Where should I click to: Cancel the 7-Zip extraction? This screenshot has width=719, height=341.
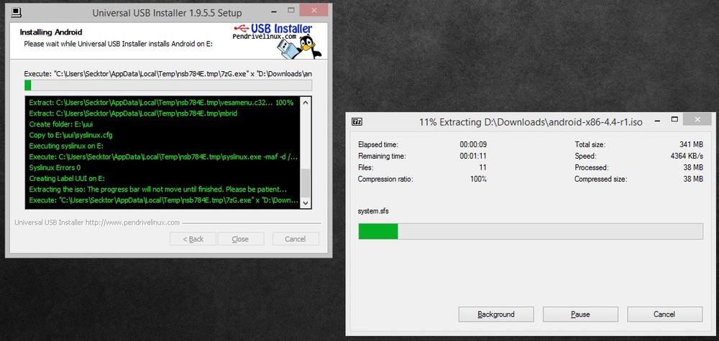point(664,314)
